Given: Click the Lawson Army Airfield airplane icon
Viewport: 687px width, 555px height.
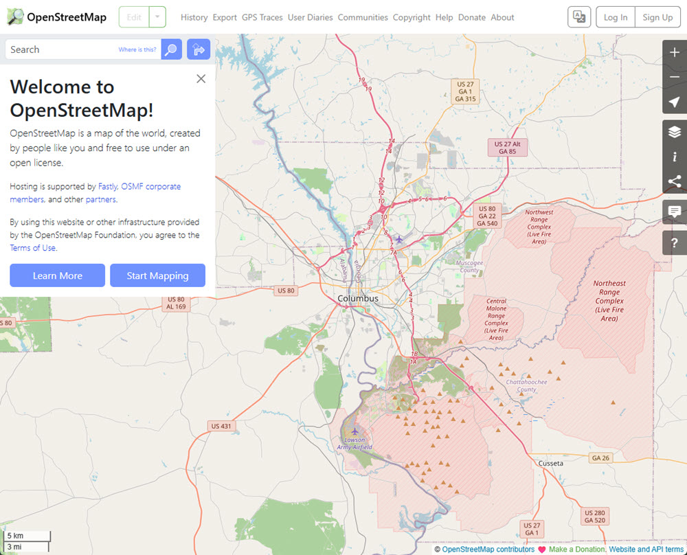Looking at the screenshot, I should [355, 432].
